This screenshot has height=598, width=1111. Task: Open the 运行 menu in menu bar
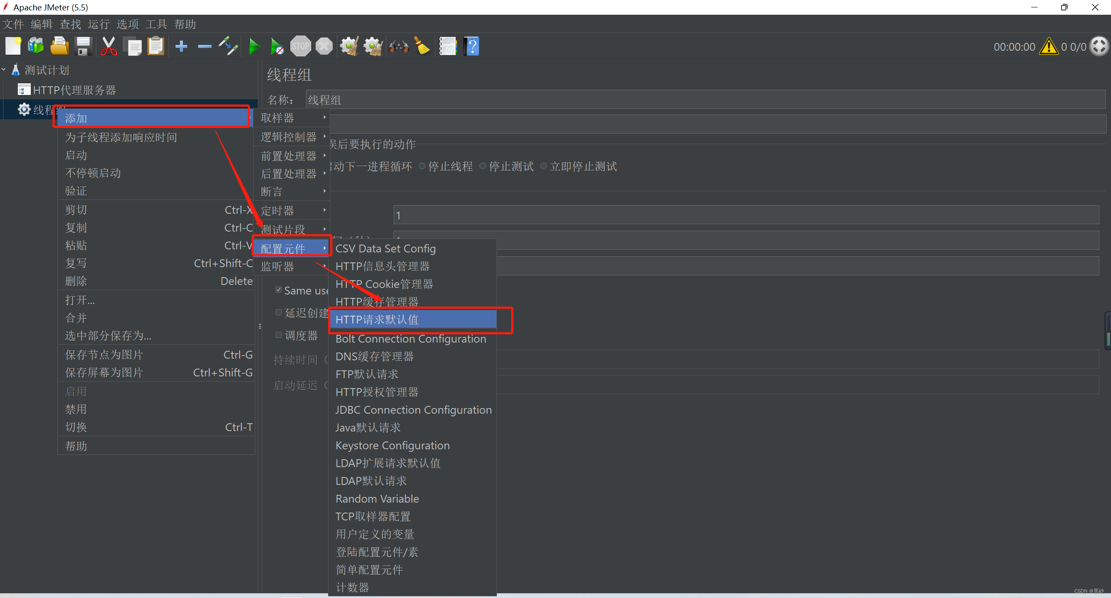pyautogui.click(x=99, y=24)
